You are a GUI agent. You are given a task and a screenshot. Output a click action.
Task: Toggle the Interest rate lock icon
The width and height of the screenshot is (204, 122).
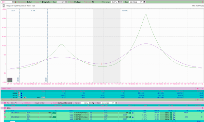pos(93,103)
